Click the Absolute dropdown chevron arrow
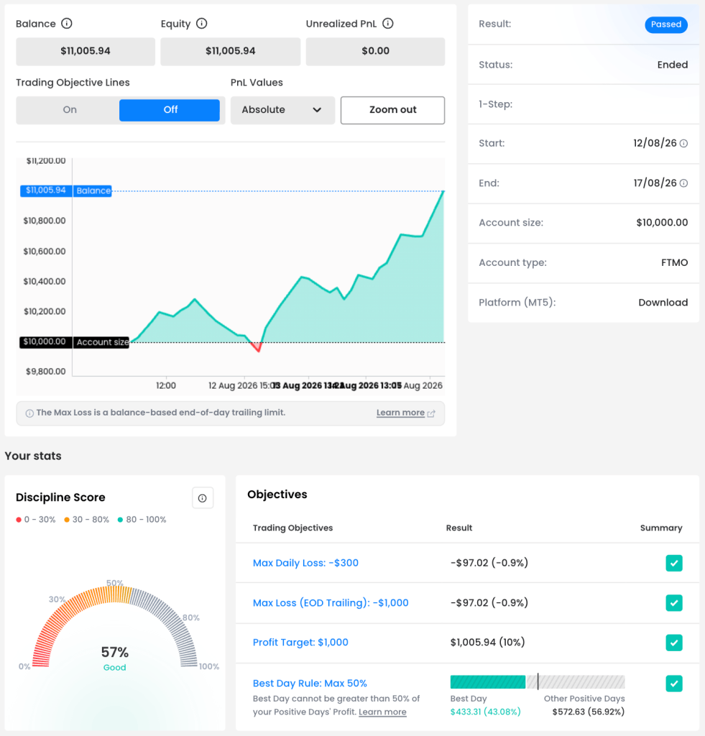This screenshot has width=705, height=736. pos(317,110)
